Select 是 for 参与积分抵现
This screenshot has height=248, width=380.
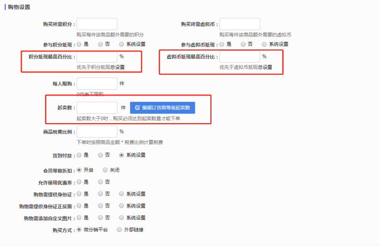(x=79, y=44)
